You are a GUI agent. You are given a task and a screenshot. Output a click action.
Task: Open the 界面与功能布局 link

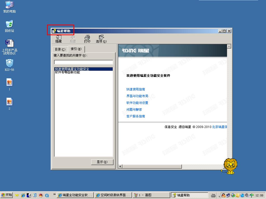(137, 96)
